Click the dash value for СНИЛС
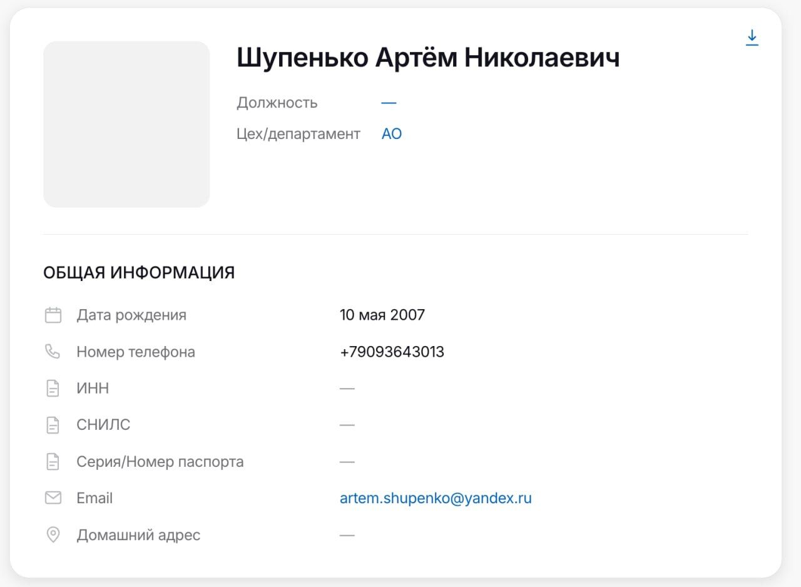The width and height of the screenshot is (801, 587). 347,425
